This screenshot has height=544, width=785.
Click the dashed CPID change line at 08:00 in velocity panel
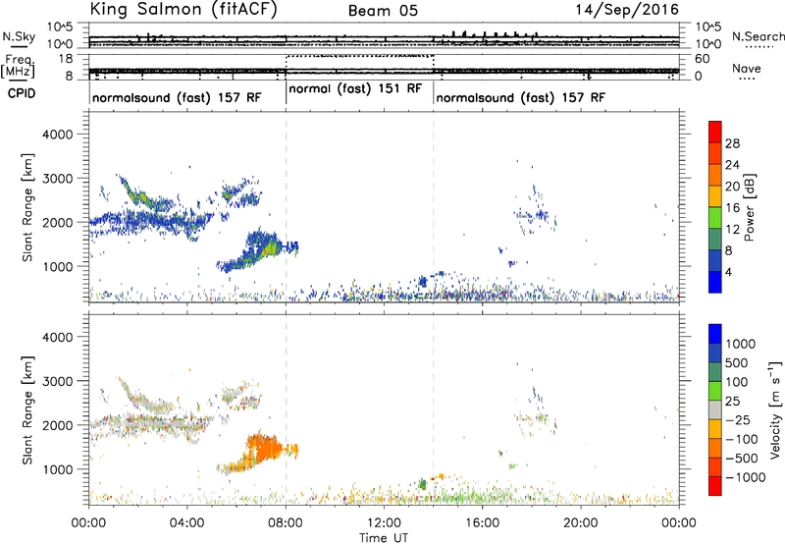(286, 409)
